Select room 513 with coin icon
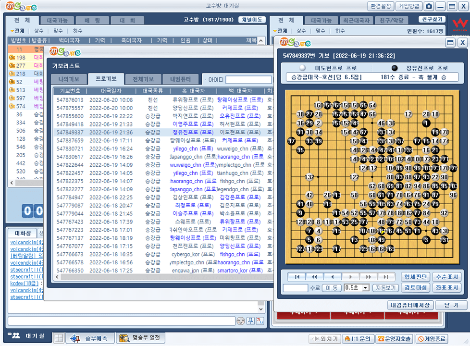The height and width of the screenshot is (346, 470). coord(26,90)
